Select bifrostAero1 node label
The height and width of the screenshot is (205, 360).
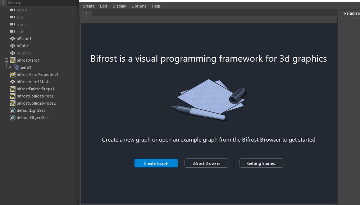click(x=28, y=60)
